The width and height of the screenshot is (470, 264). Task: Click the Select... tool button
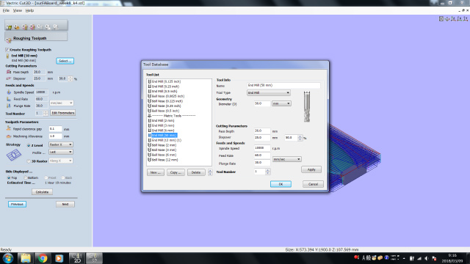[65, 61]
